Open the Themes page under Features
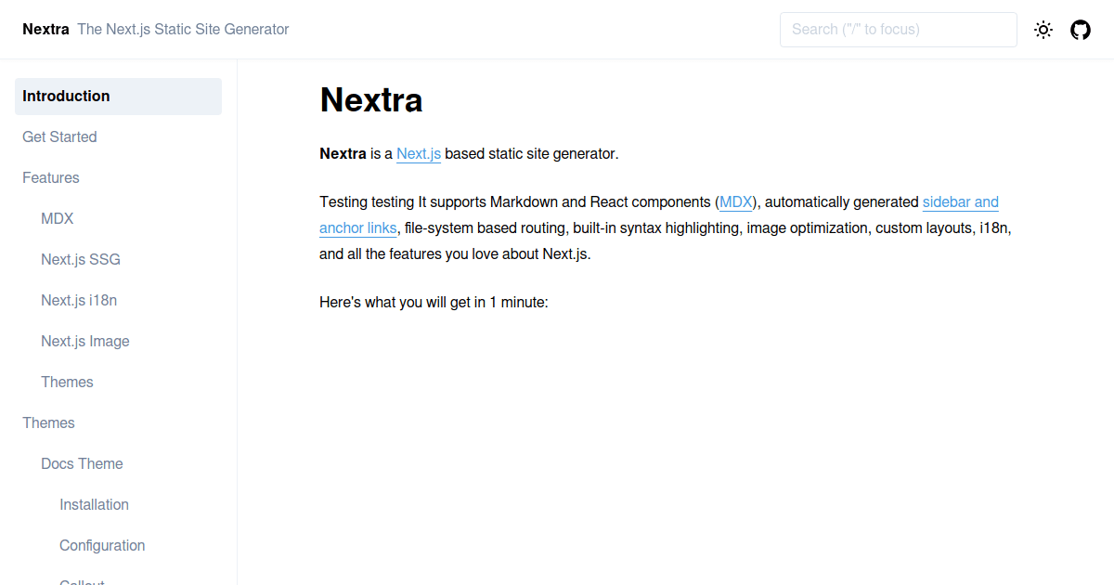 (x=67, y=382)
